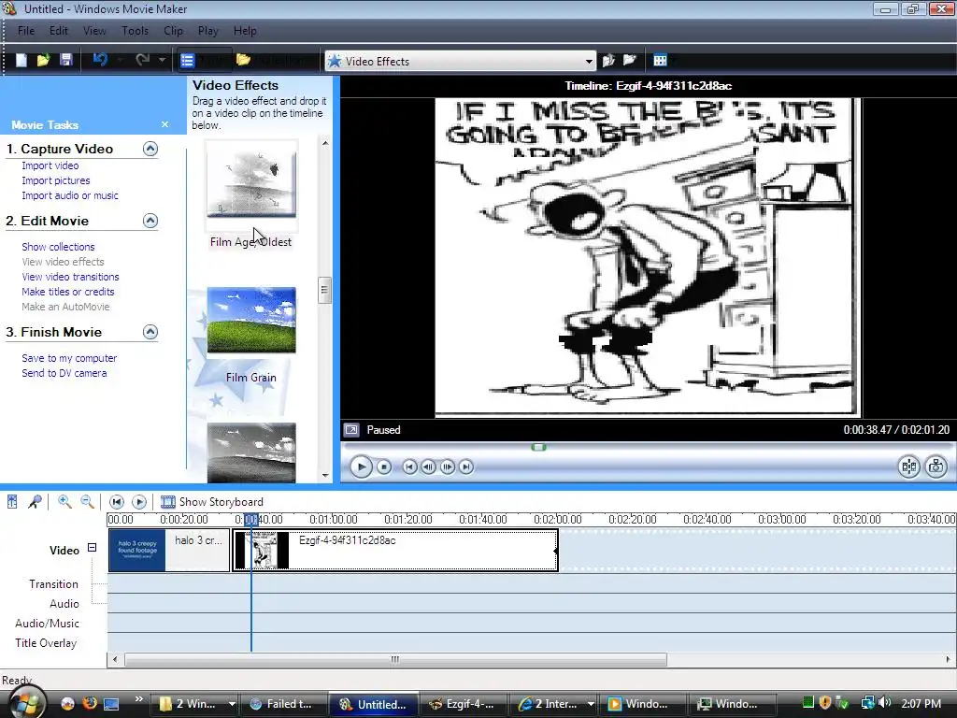957x718 pixels.
Task: Select the halo 3 creepy clip on timeline
Action: tap(169, 550)
